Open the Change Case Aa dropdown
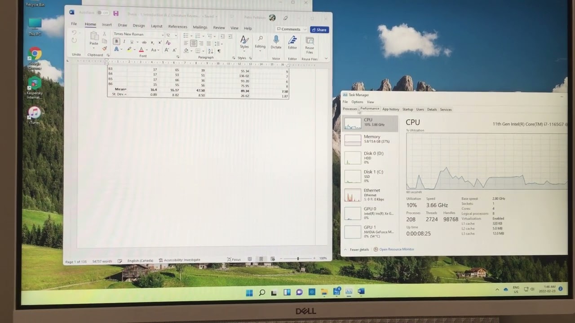The width and height of the screenshot is (575, 323). point(155,50)
